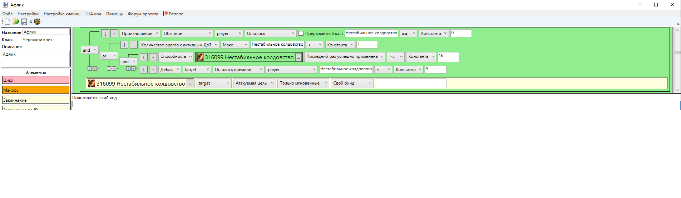Click the Patreon logo icon in menu bar
Viewport: 681px width, 198px height.
(x=166, y=14)
